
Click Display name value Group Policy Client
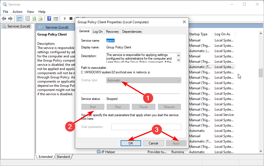point(118,47)
